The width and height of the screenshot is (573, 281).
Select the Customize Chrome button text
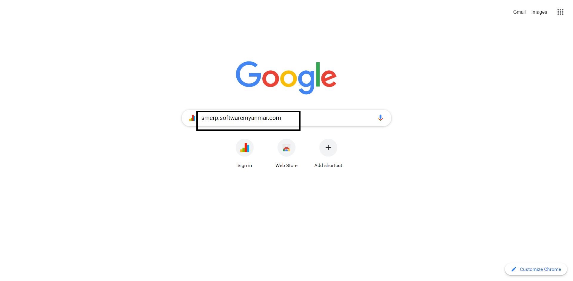tap(540, 269)
